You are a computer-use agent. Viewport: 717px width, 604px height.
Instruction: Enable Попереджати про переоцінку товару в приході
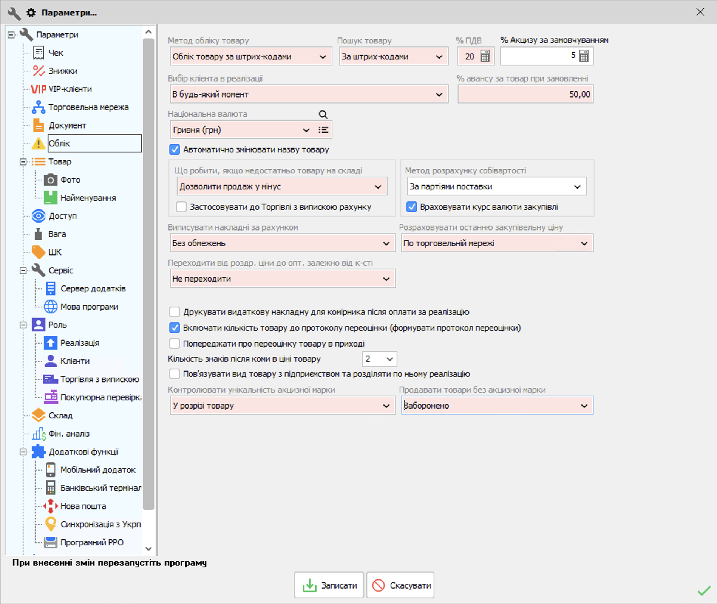click(175, 344)
